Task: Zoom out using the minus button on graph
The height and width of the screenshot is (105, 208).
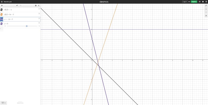Action: [x=206, y=12]
